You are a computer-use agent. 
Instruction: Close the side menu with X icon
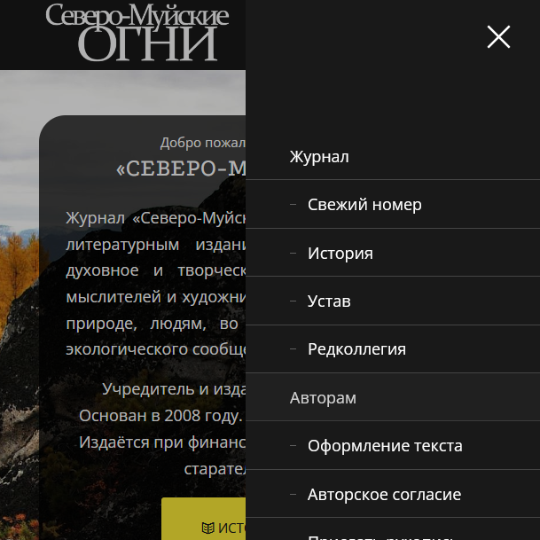498,37
